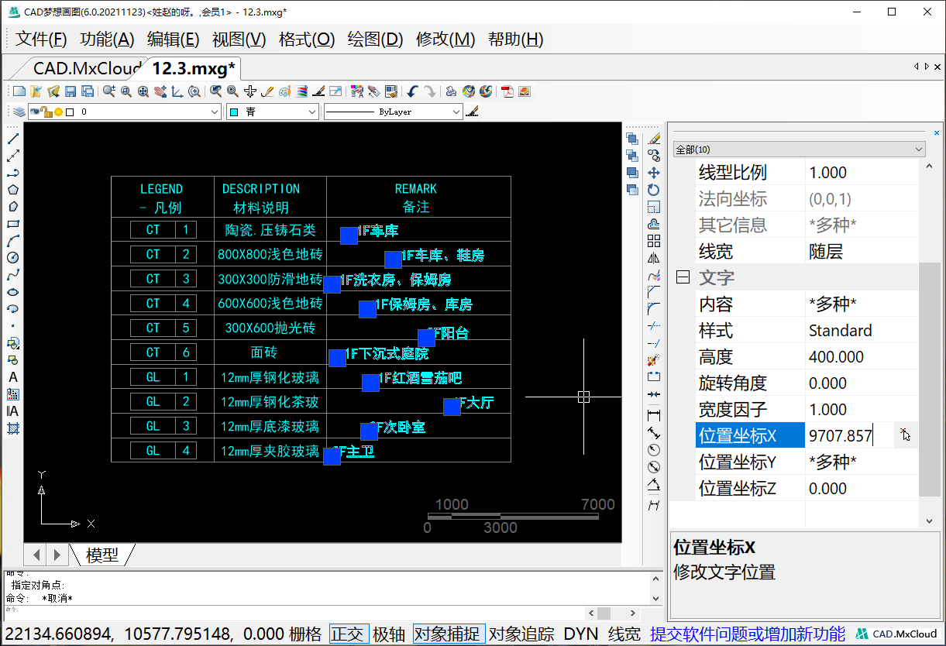The image size is (946, 646).
Task: Open the 全部(10) selection dropdown
Action: pyautogui.click(x=800, y=149)
